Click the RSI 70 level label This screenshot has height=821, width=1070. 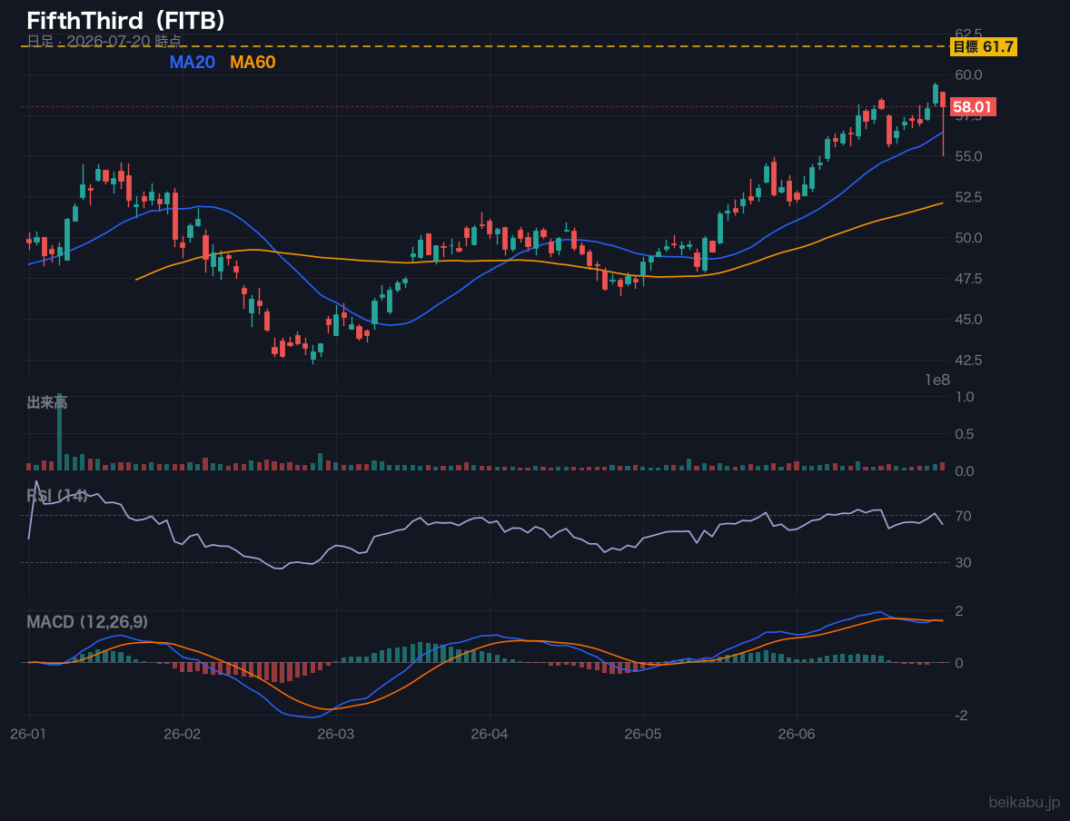click(964, 516)
